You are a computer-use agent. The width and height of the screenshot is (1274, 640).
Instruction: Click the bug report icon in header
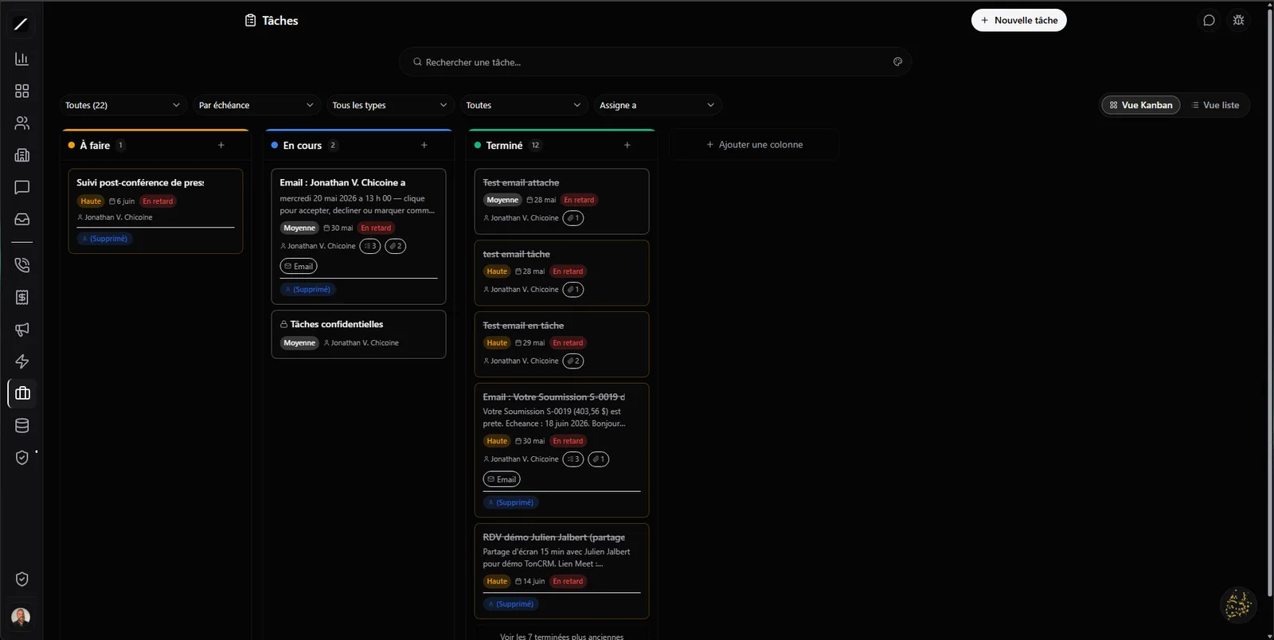(1238, 21)
